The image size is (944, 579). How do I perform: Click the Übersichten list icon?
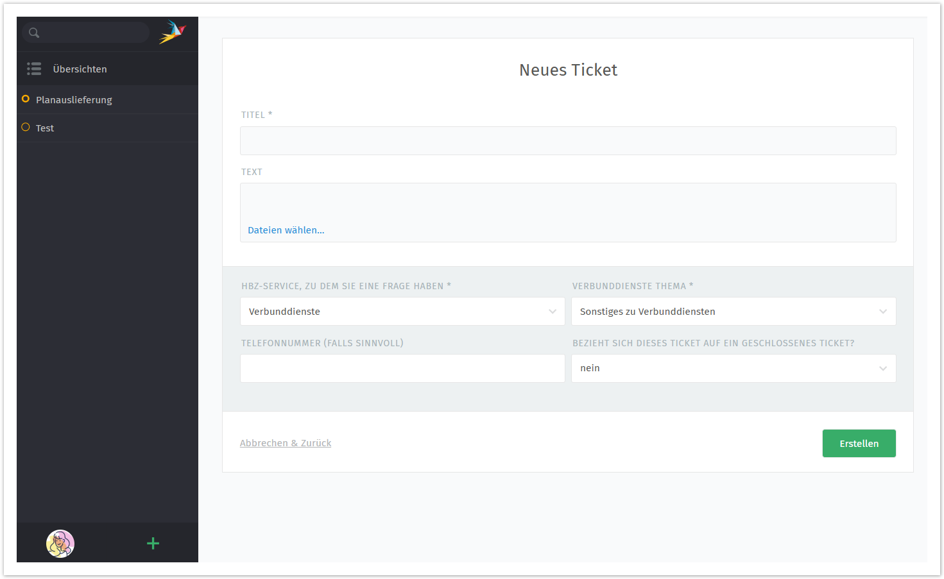(x=34, y=69)
